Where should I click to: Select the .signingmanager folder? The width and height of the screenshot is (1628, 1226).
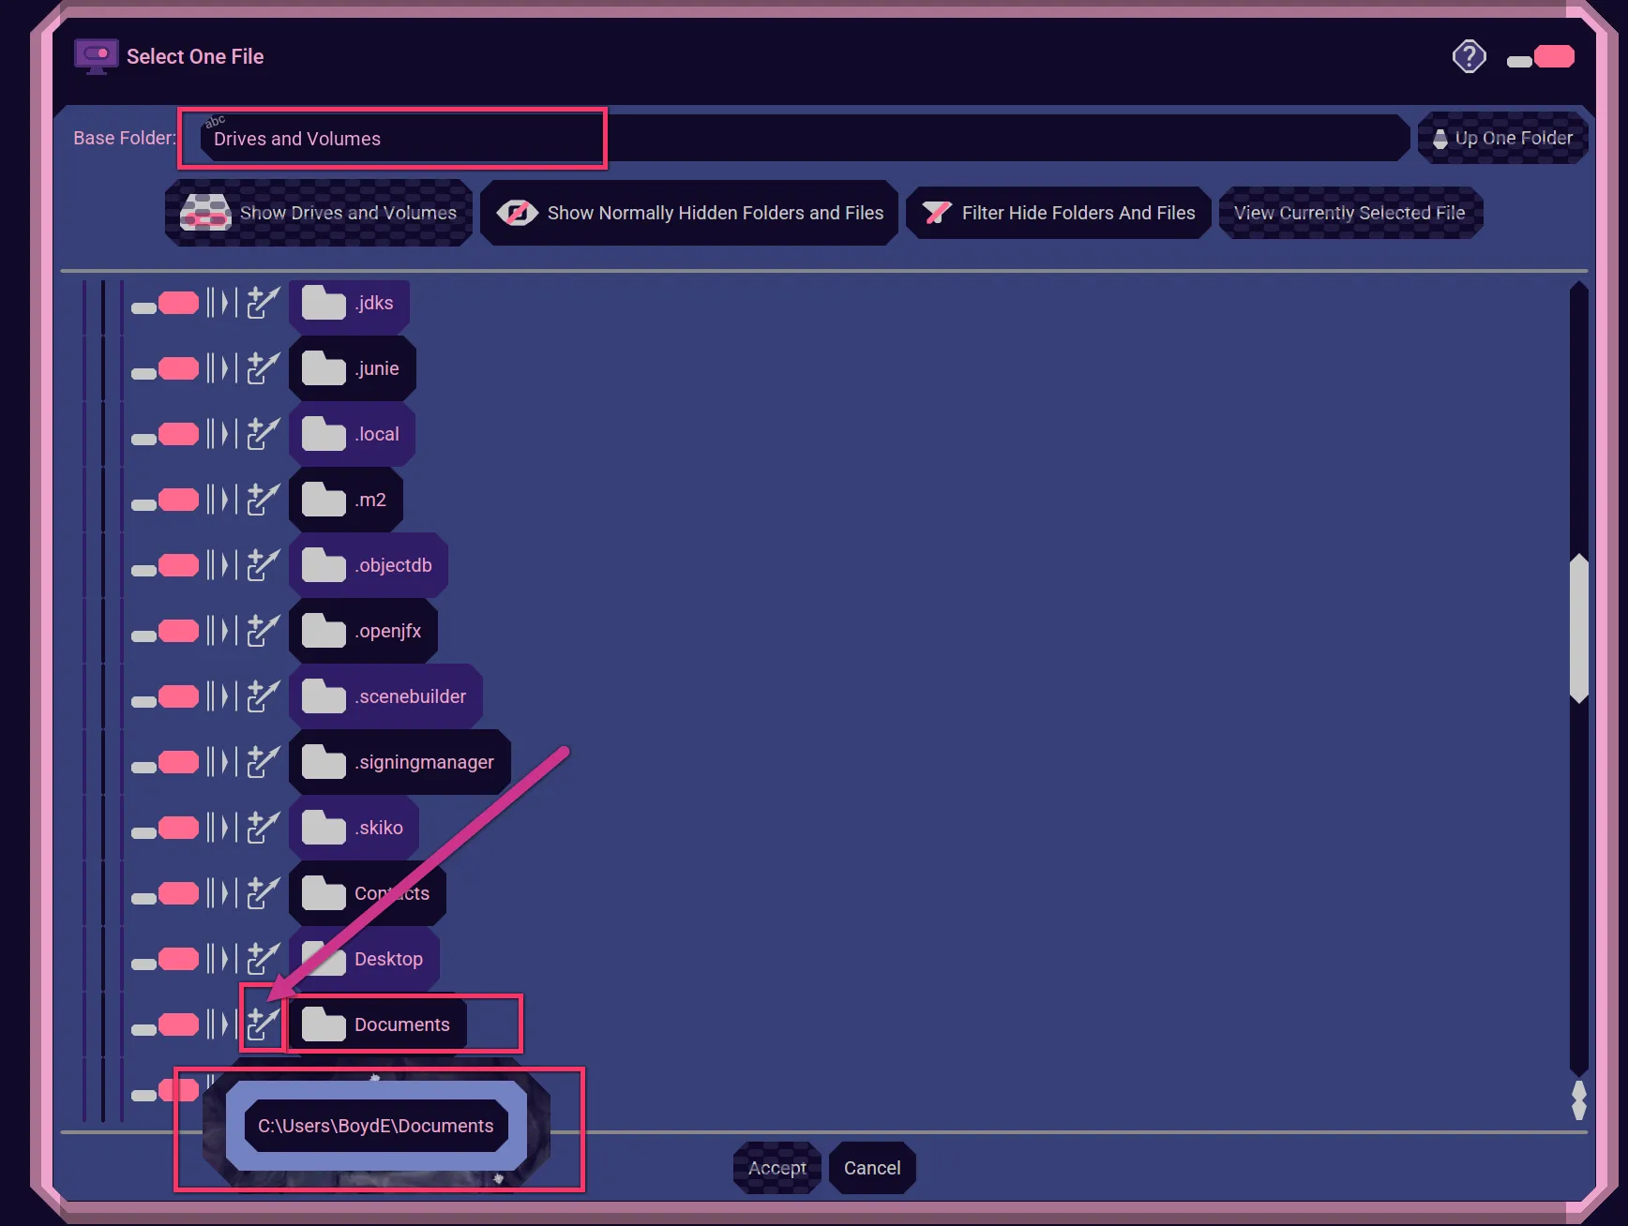pyautogui.click(x=400, y=762)
